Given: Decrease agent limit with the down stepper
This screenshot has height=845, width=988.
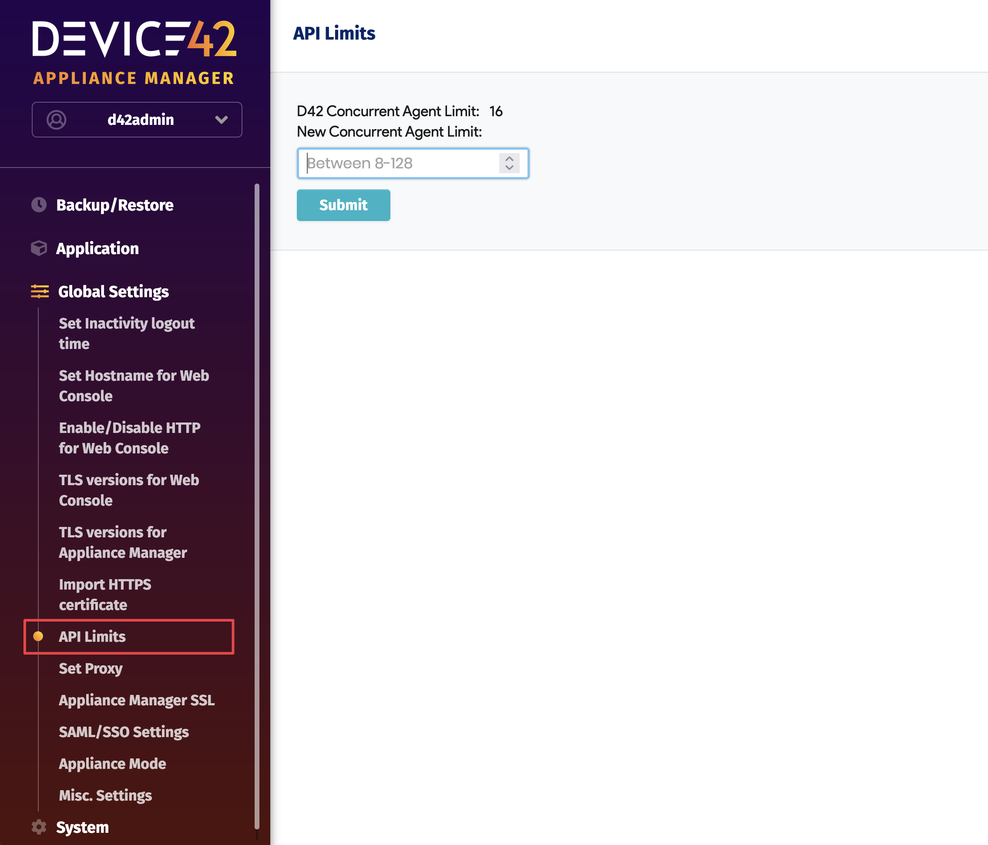Looking at the screenshot, I should (x=509, y=168).
